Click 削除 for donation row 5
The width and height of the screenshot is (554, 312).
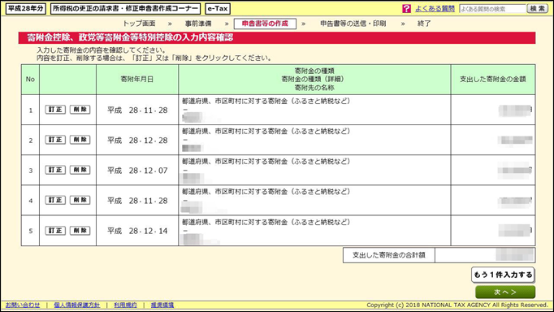coord(80,231)
